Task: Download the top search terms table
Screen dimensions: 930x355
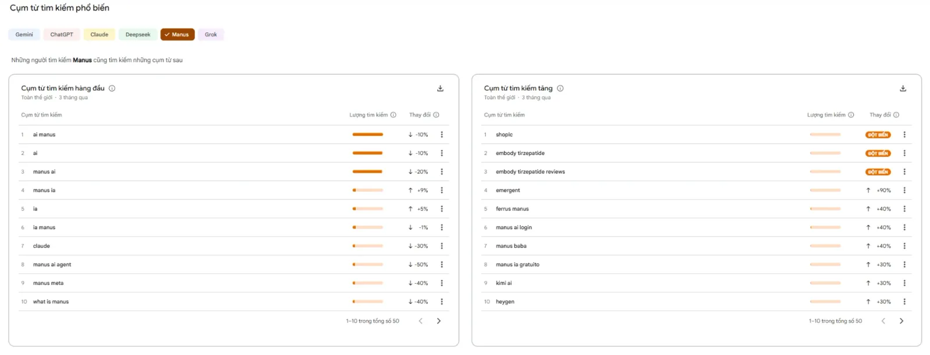Action: (x=440, y=88)
